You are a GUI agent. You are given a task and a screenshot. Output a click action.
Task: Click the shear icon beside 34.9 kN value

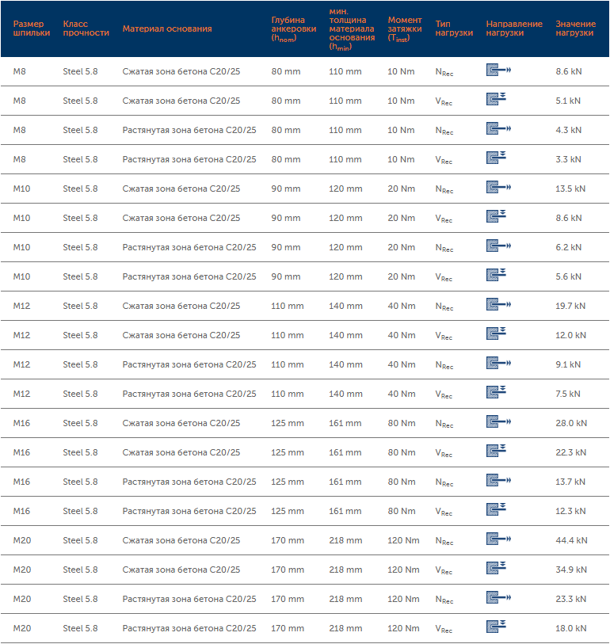pos(496,570)
